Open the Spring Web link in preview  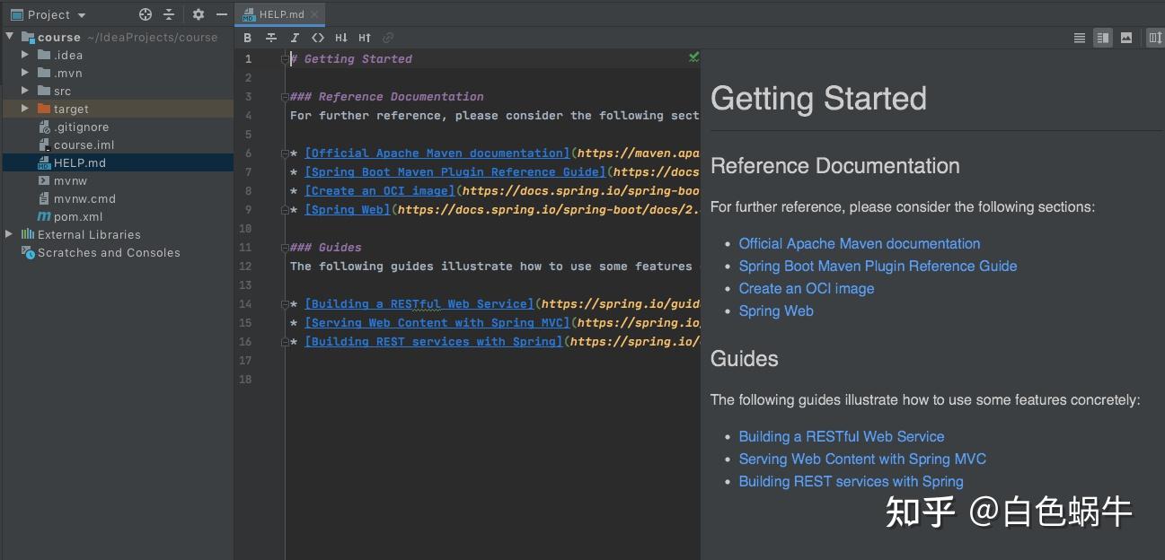(776, 311)
